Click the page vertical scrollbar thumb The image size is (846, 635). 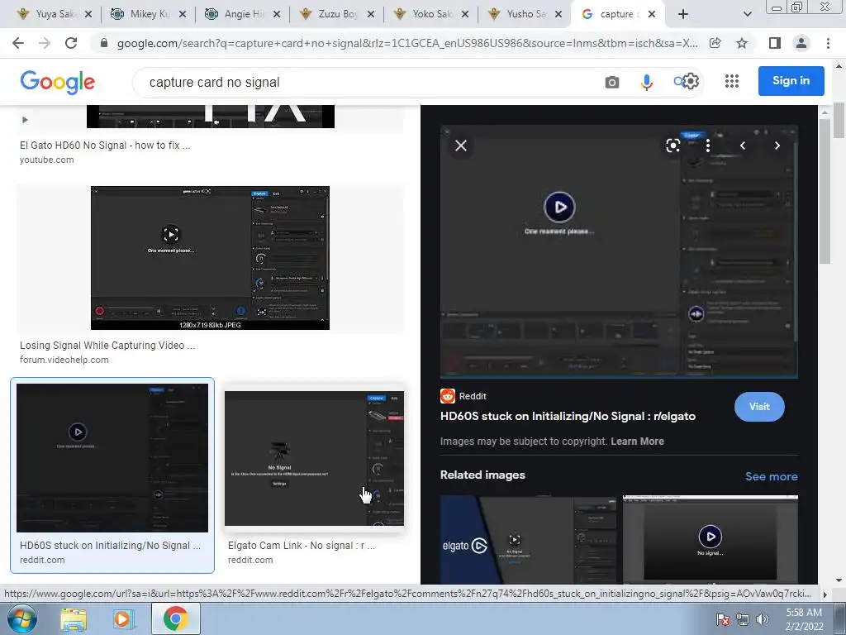[x=839, y=120]
